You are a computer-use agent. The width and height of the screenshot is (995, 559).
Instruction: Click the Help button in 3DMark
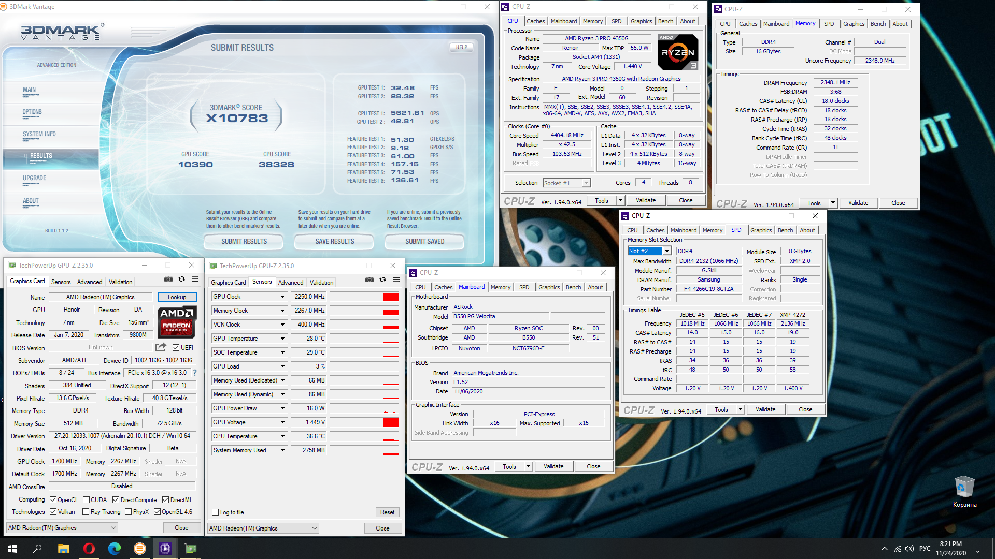(x=461, y=47)
